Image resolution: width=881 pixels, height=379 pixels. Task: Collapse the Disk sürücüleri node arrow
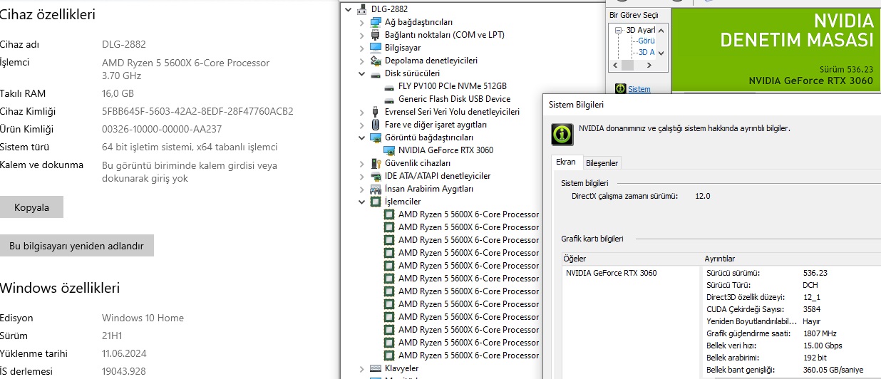click(362, 73)
